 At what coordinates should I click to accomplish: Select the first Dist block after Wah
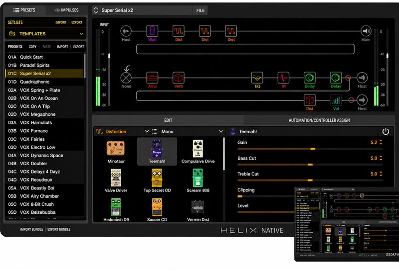pyautogui.click(x=179, y=31)
